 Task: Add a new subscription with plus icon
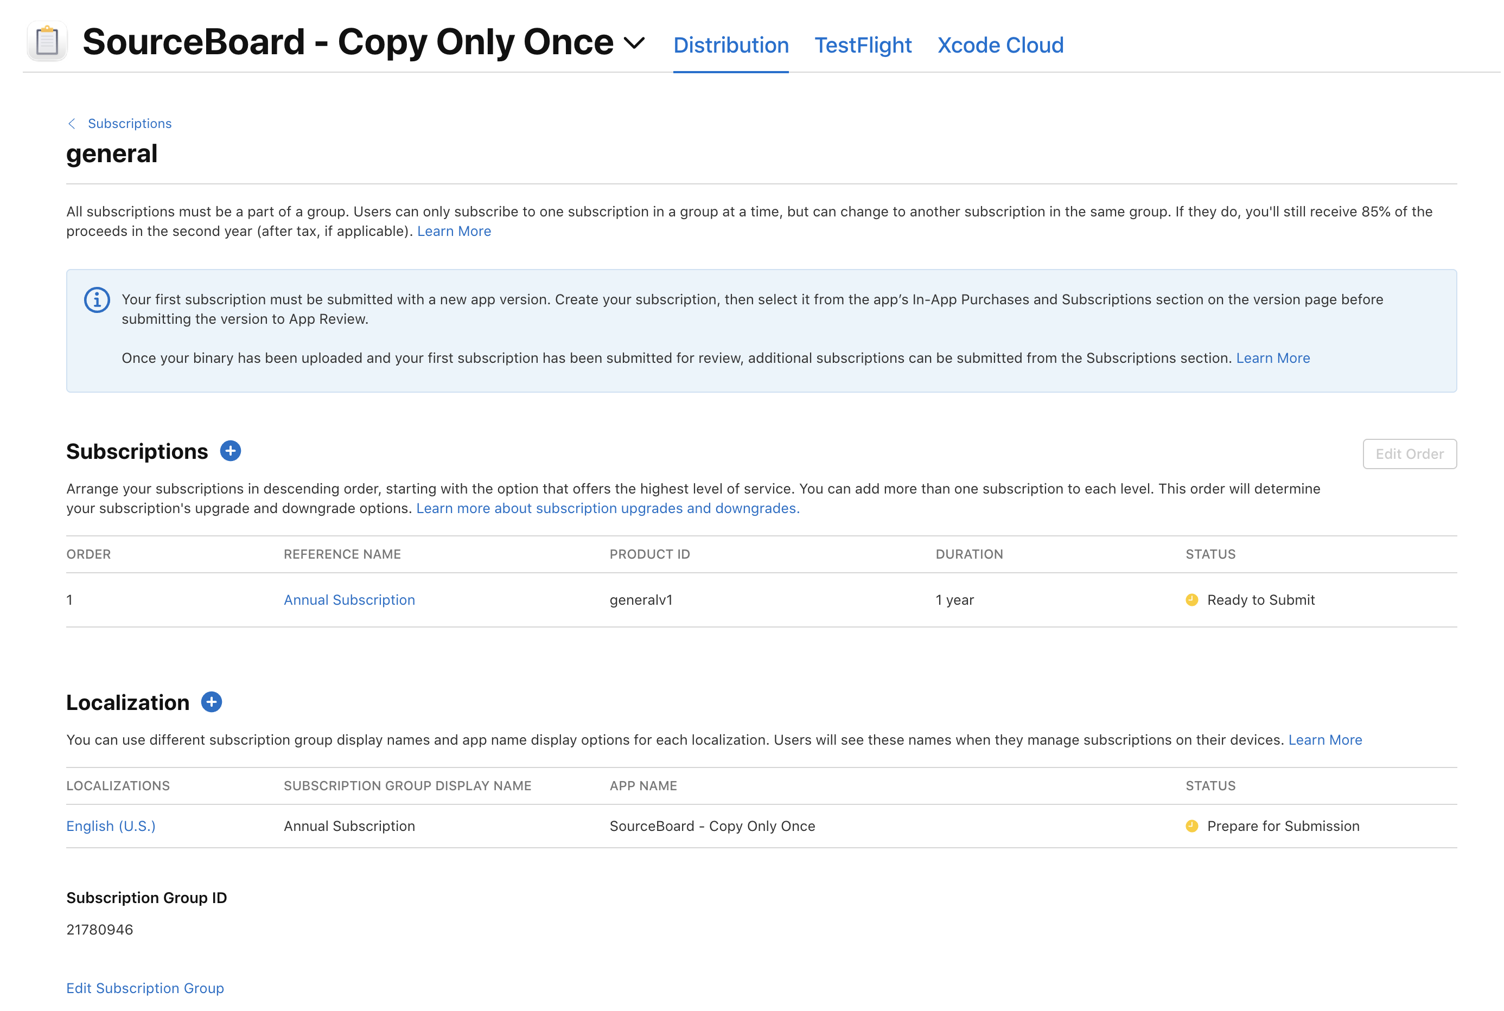tap(230, 451)
